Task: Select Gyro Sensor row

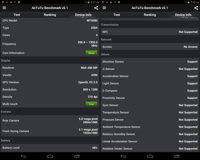Action: coord(150,105)
